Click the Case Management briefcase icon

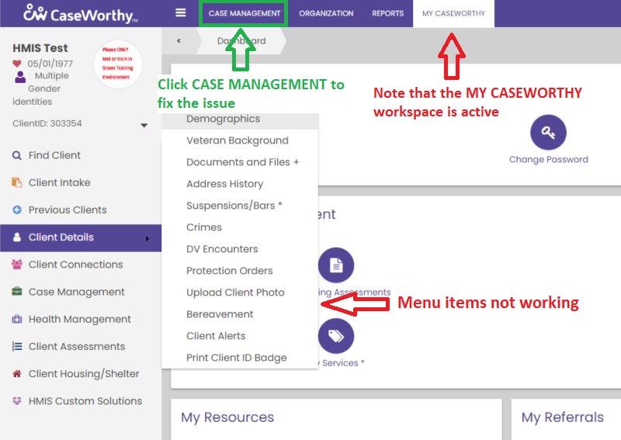[16, 292]
